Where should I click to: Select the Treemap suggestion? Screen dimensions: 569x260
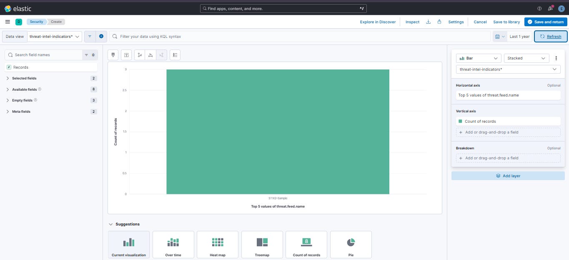[x=262, y=245]
